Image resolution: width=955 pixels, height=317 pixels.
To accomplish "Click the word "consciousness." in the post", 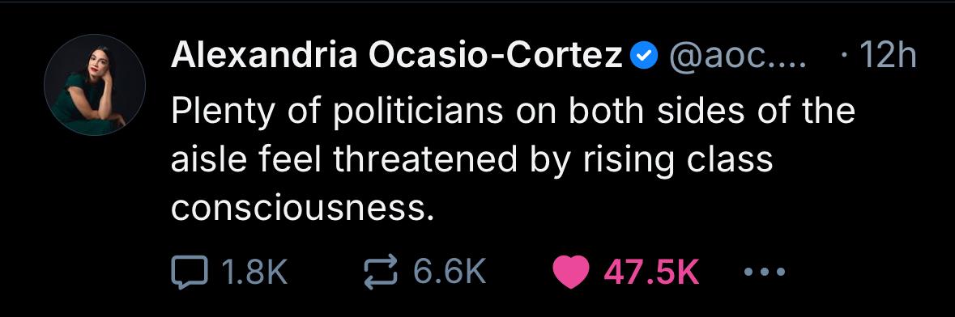I will tap(303, 209).
